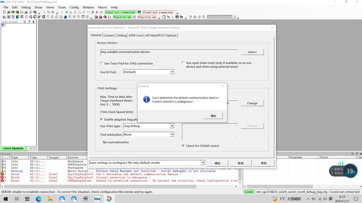Switch to the E200 Core tab
Screen dimensions: 362x203
click(x=136, y=35)
